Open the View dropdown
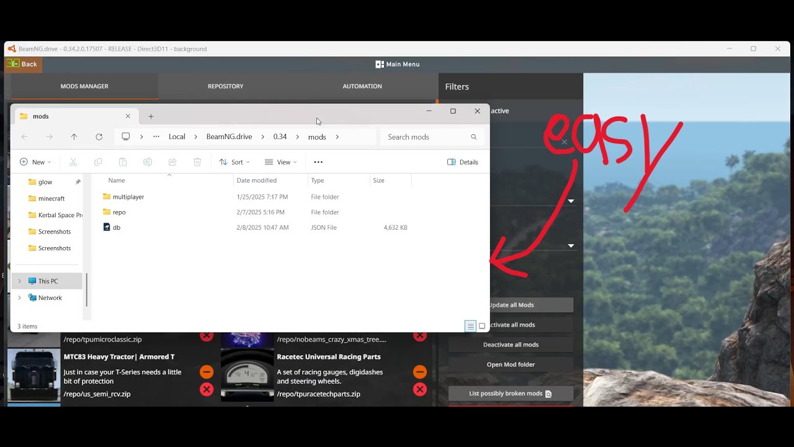The image size is (794, 447). 281,162
